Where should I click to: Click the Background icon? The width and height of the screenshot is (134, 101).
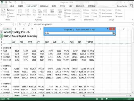[x=52, y=12]
